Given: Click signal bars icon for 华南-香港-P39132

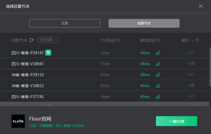Looking at the screenshot, I should 158,75.
